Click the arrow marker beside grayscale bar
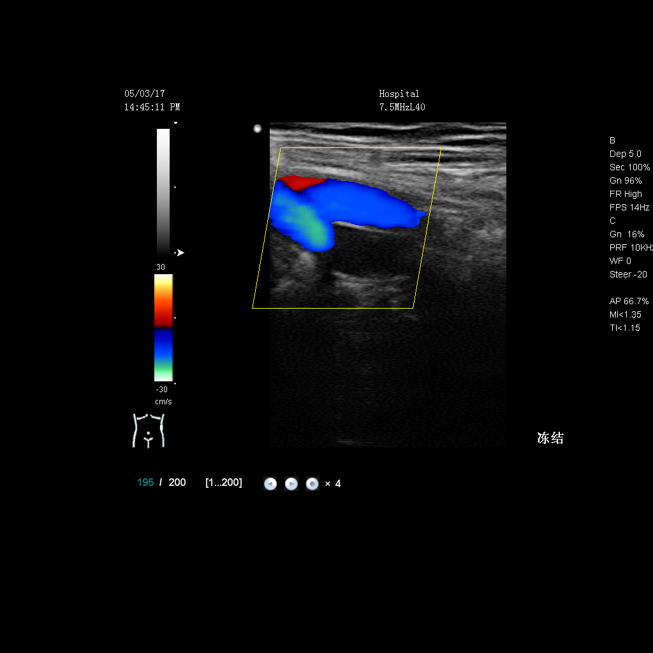This screenshot has height=653, width=653. (x=180, y=253)
